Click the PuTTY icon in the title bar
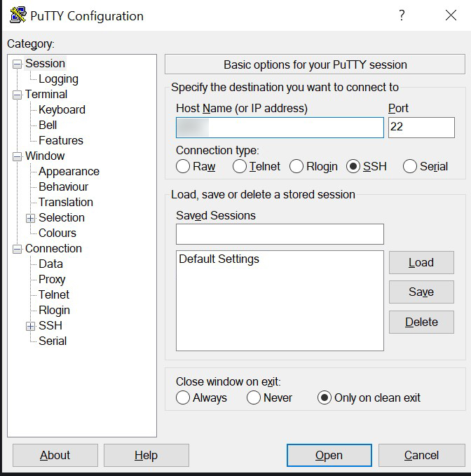Image resolution: width=471 pixels, height=476 pixels. pyautogui.click(x=18, y=15)
